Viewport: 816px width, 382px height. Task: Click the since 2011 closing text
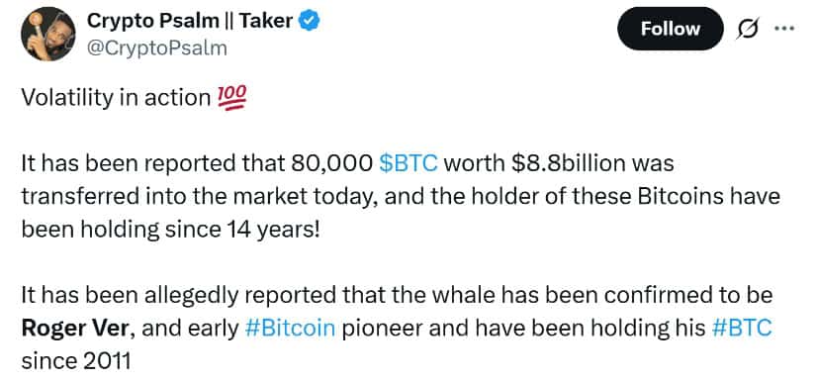[x=76, y=361]
